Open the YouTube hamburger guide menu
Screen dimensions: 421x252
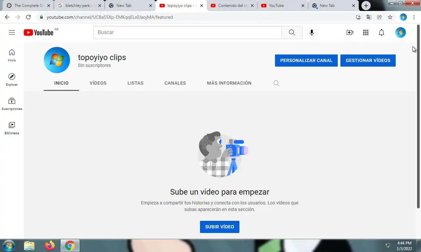[12, 32]
